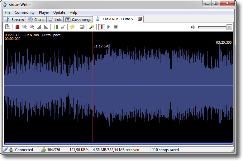Mute audio using the speaker icon
Screen dimensions: 243x161
point(193,27)
